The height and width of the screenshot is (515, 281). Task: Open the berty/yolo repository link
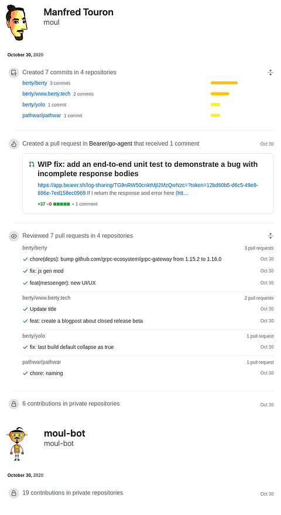[x=33, y=105]
